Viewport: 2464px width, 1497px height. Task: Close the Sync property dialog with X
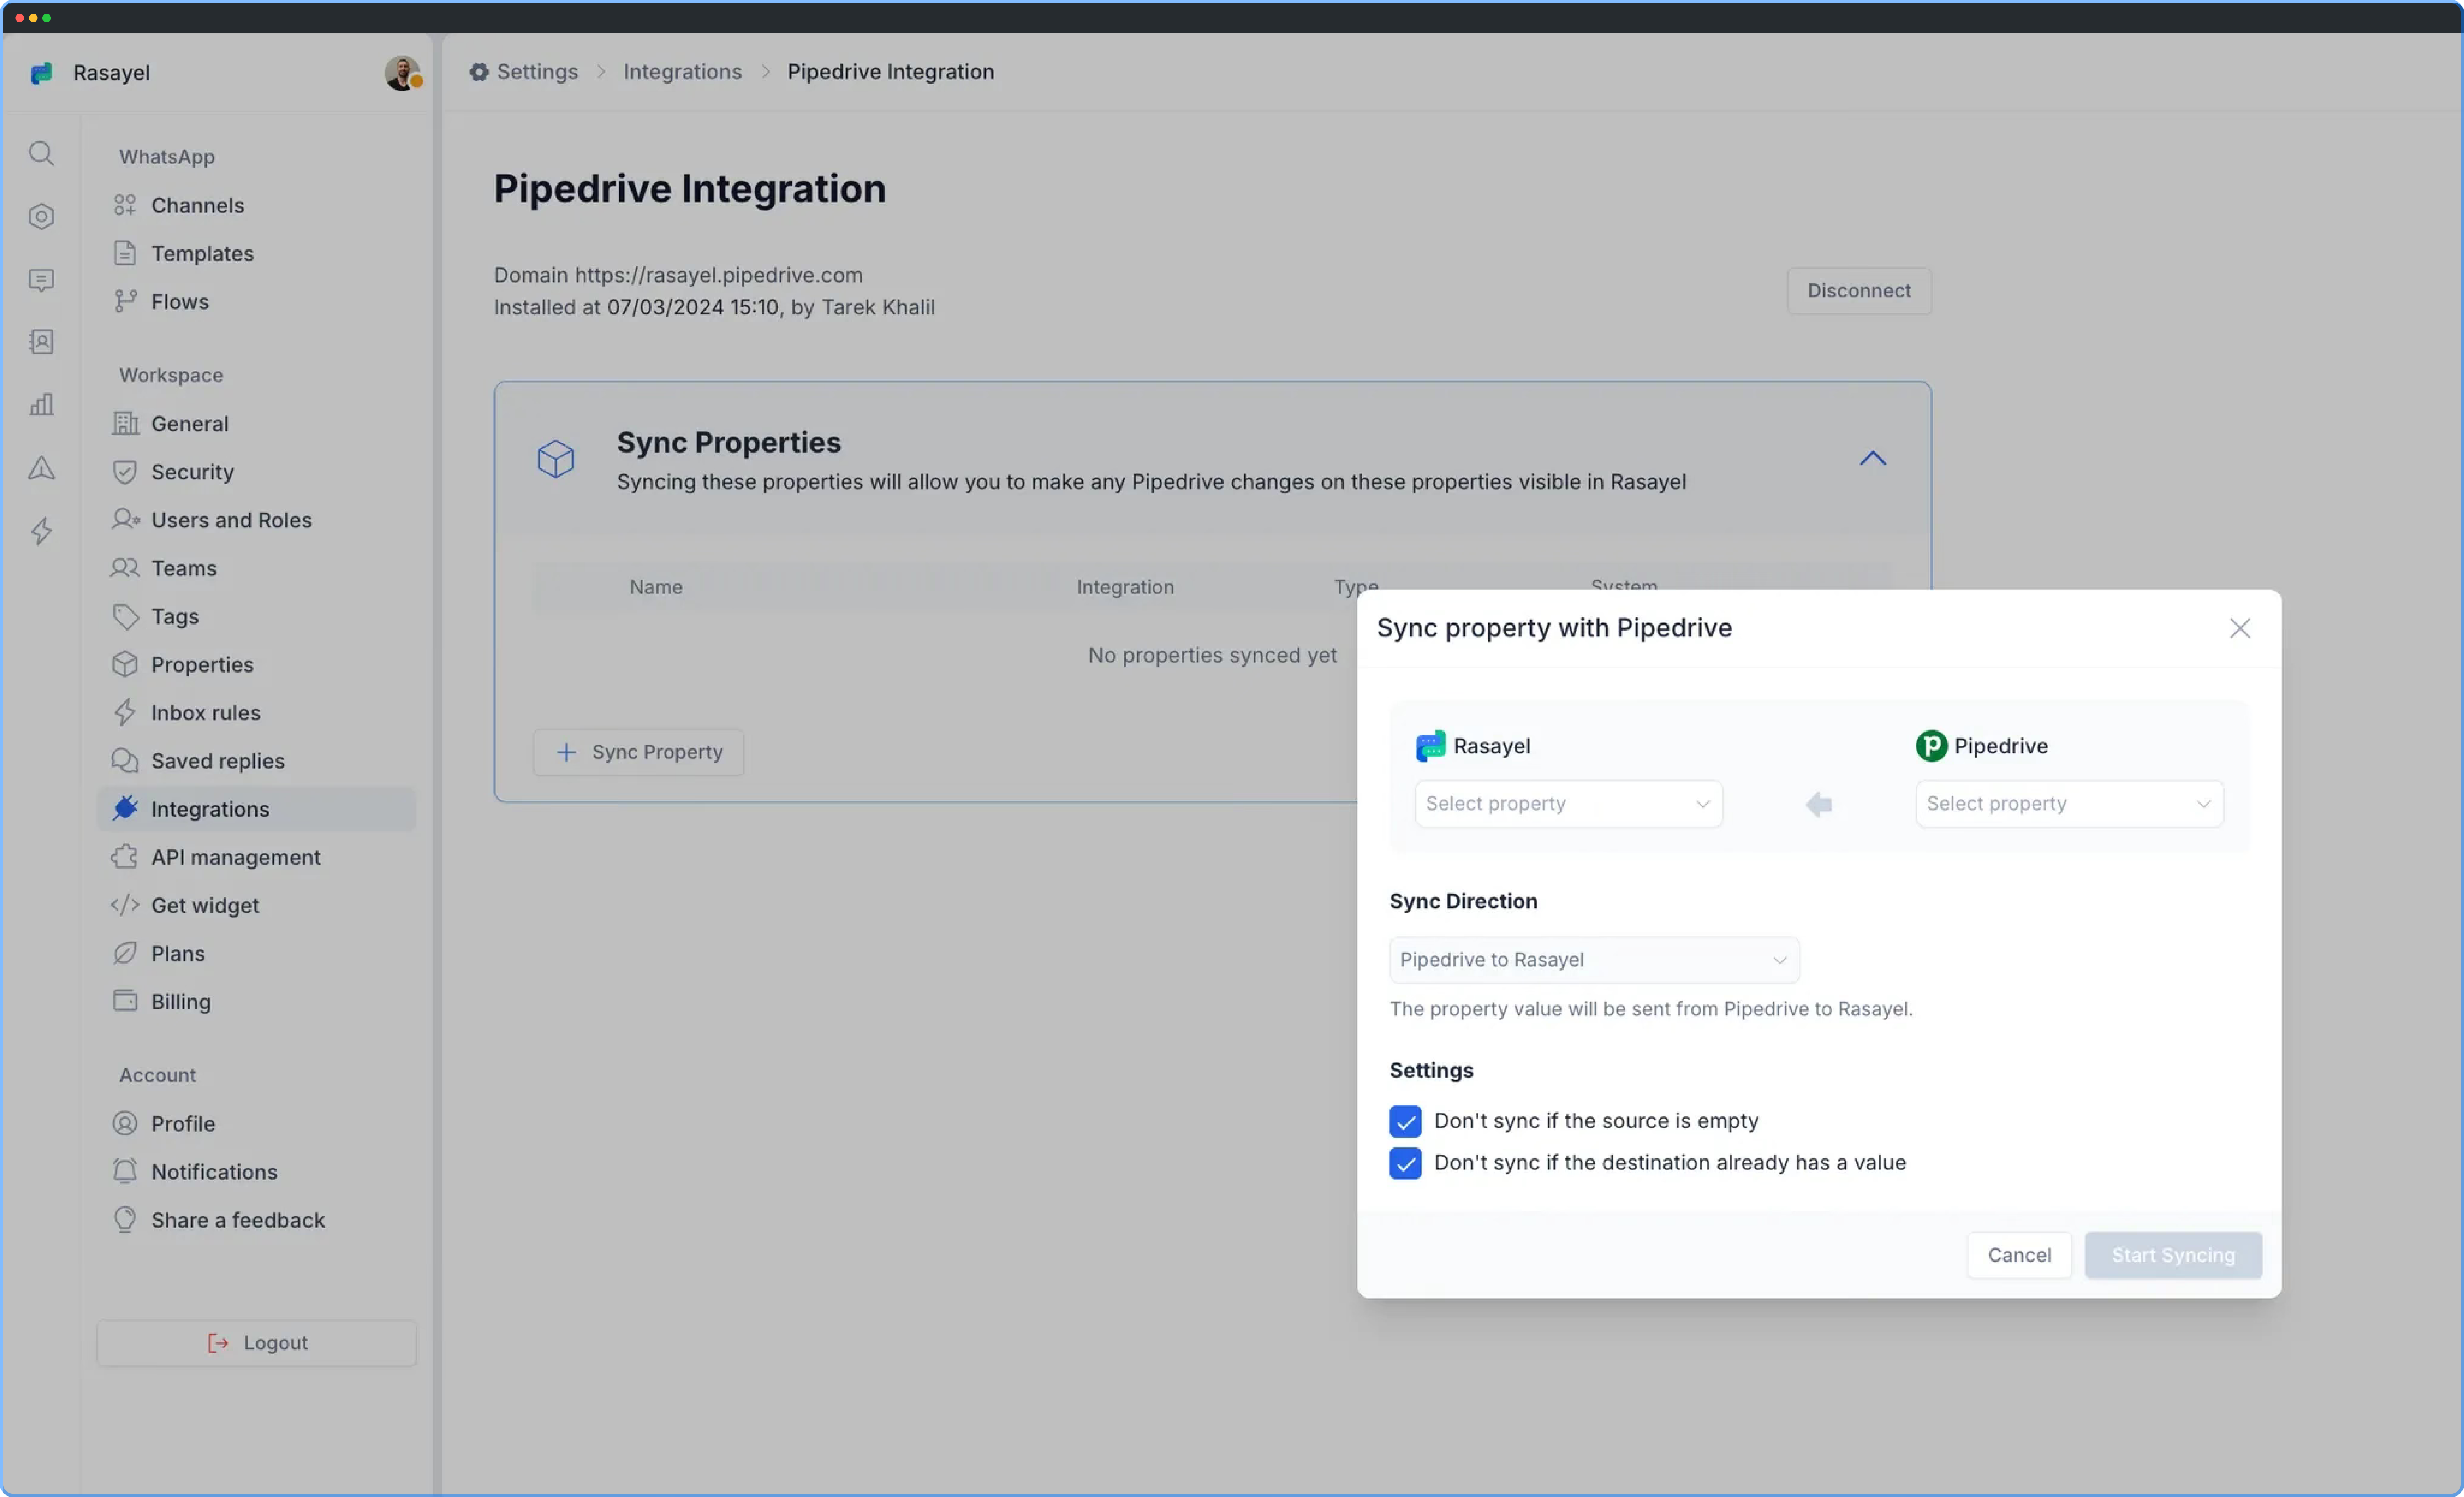2239,628
